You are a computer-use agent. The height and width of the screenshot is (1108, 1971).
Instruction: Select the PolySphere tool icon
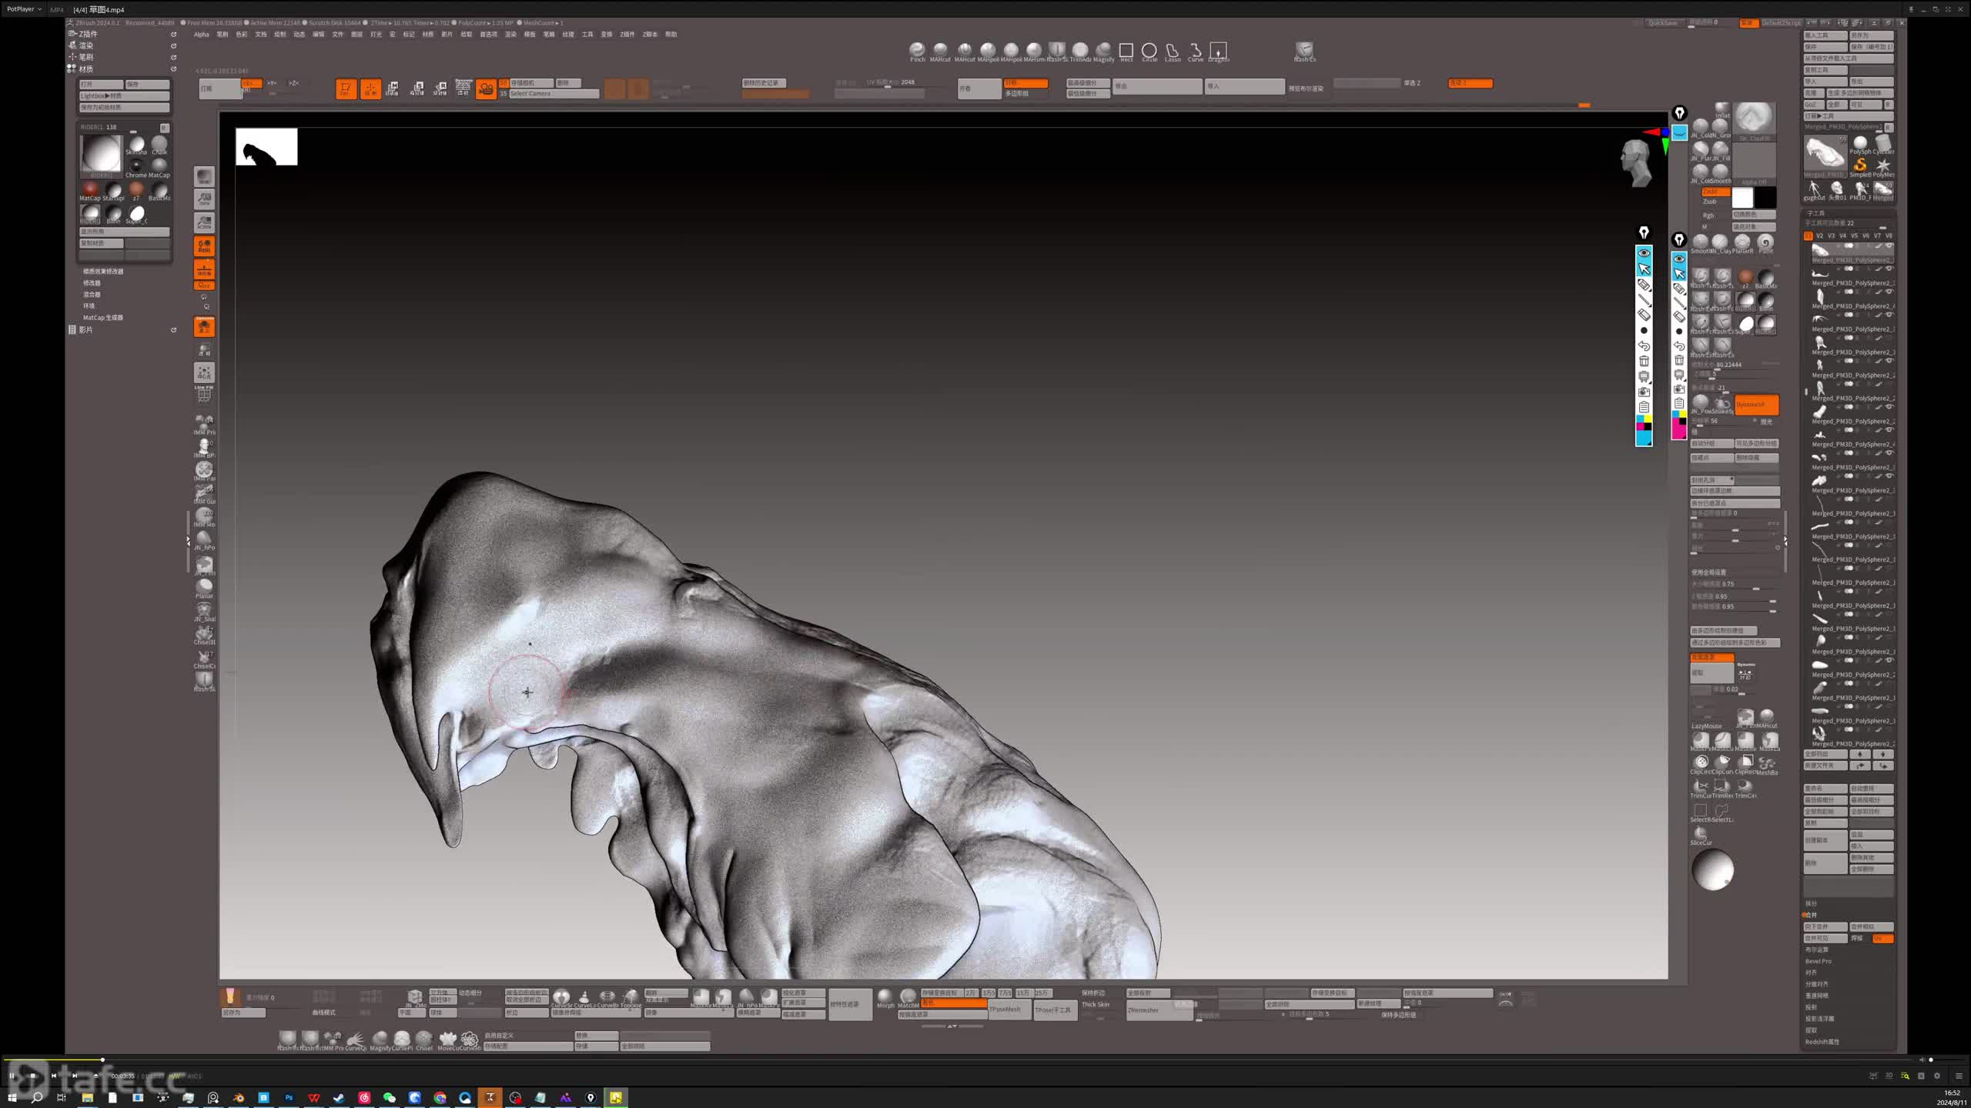pyautogui.click(x=1860, y=142)
